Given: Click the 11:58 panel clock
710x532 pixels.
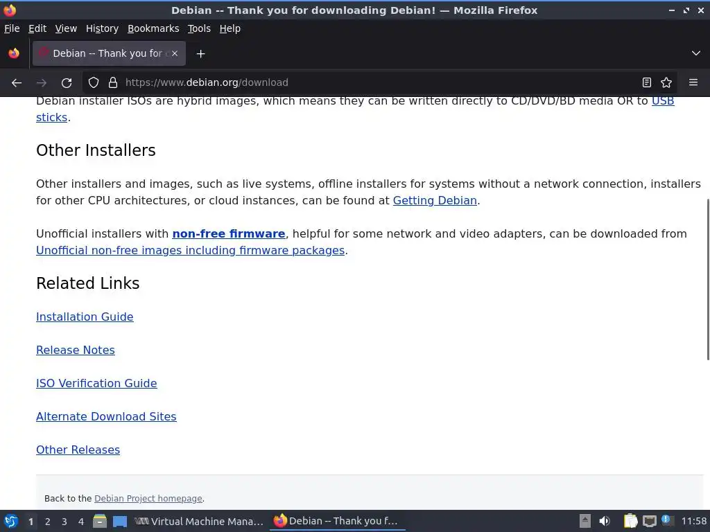Looking at the screenshot, I should click(x=693, y=521).
